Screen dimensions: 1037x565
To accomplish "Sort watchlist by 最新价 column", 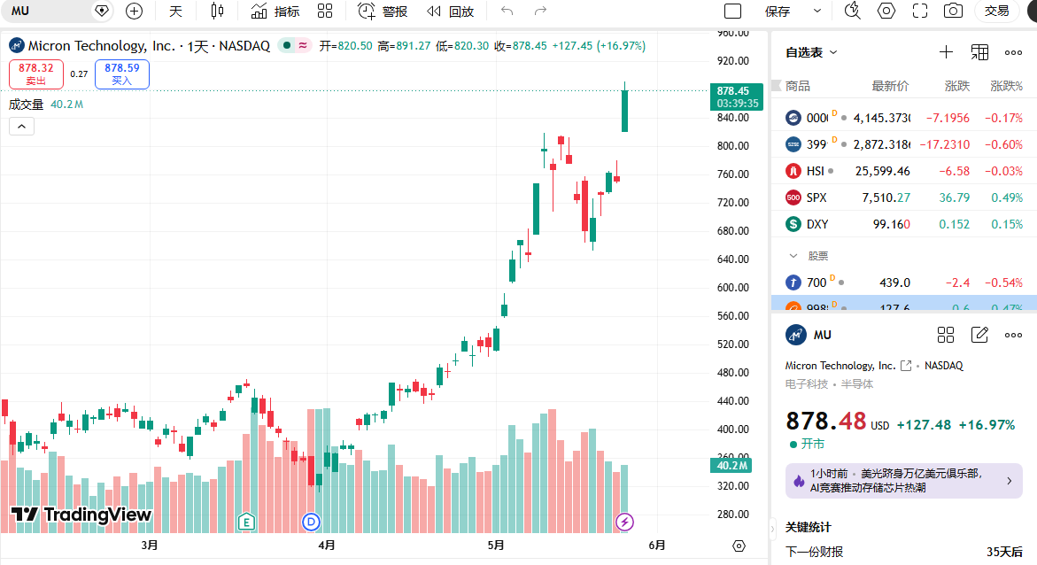I will point(890,86).
